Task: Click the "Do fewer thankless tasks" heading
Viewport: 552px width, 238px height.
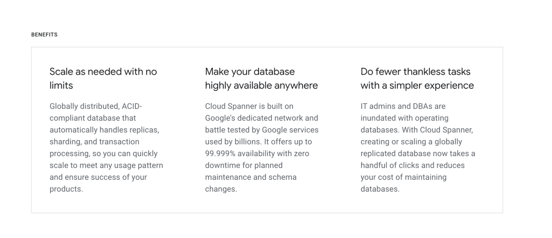Action: tap(415, 72)
